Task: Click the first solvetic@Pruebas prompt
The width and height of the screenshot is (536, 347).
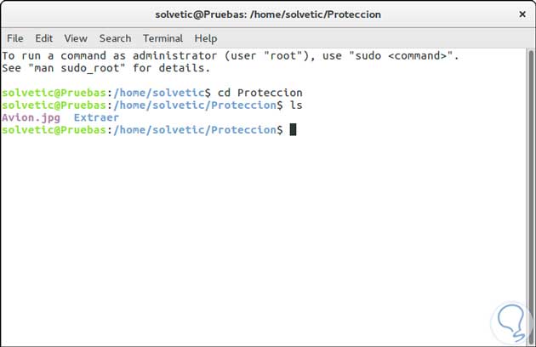Action: coord(54,92)
